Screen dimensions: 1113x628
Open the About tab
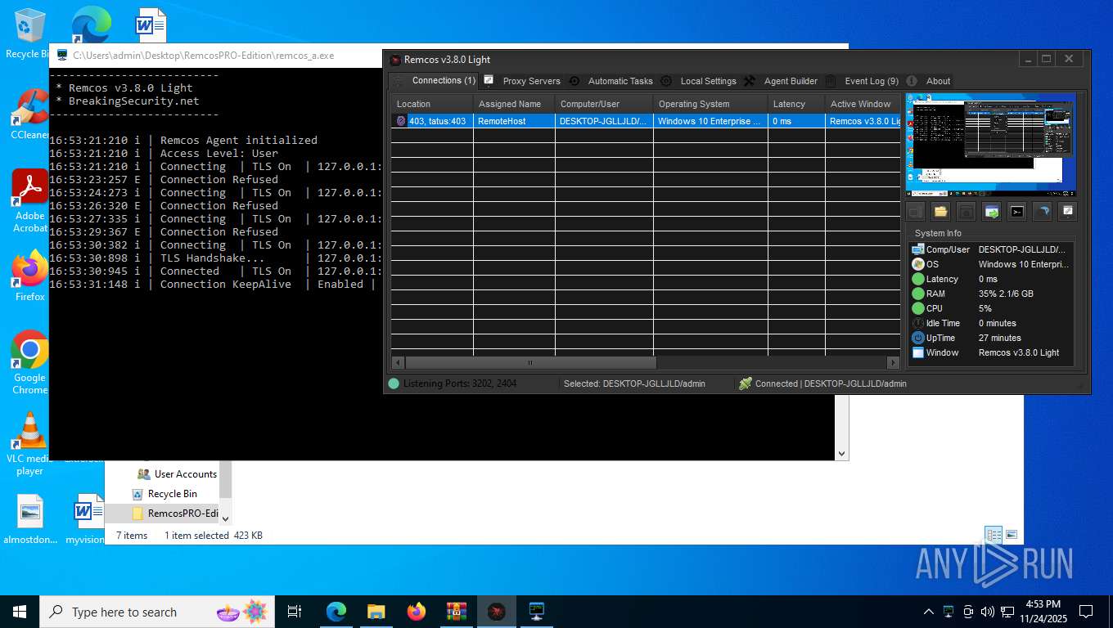tap(929, 81)
